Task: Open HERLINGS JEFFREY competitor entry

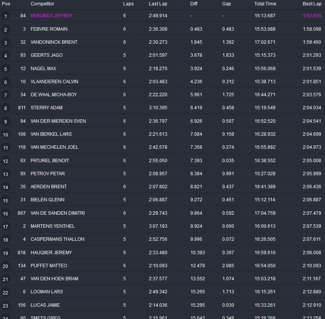Action: coord(51,16)
